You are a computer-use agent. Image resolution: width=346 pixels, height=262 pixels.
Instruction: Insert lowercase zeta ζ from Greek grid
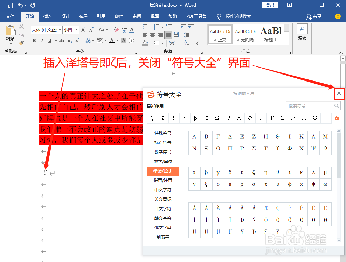point(254,172)
